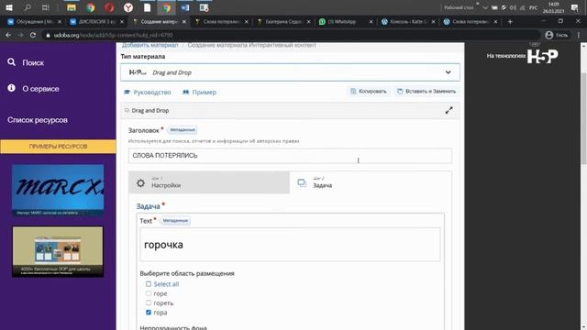Click the РУС keyboard language indicator

(x=533, y=8)
